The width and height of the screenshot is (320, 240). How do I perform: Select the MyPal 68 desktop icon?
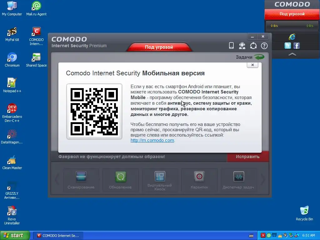[12, 34]
